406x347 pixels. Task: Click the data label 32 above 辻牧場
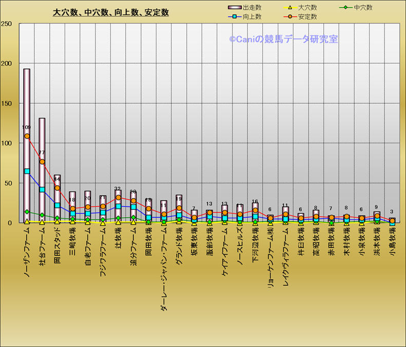tap(118, 189)
